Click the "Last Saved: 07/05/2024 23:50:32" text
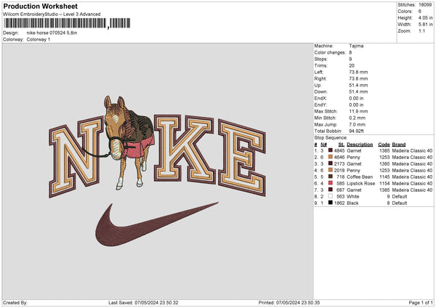Viewport: 436px width, 308px height. coord(143,302)
